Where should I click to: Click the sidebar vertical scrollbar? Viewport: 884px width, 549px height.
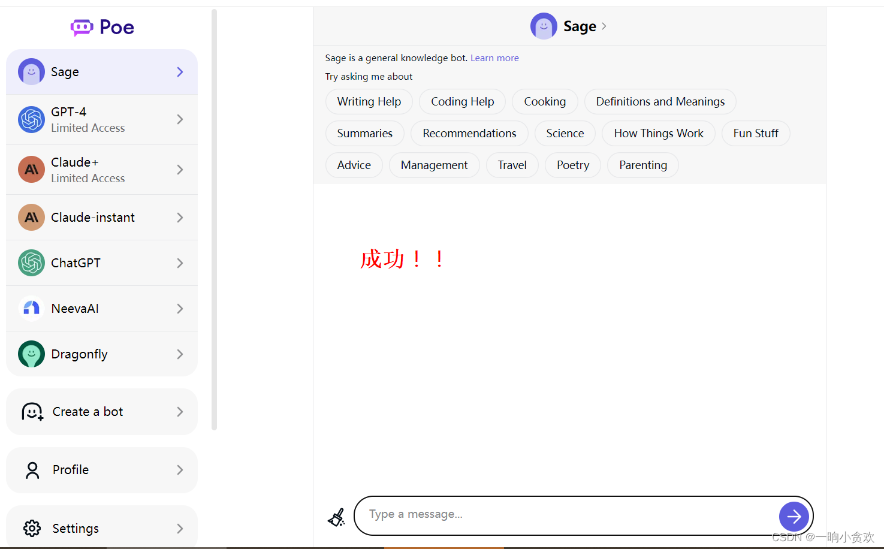tap(214, 219)
